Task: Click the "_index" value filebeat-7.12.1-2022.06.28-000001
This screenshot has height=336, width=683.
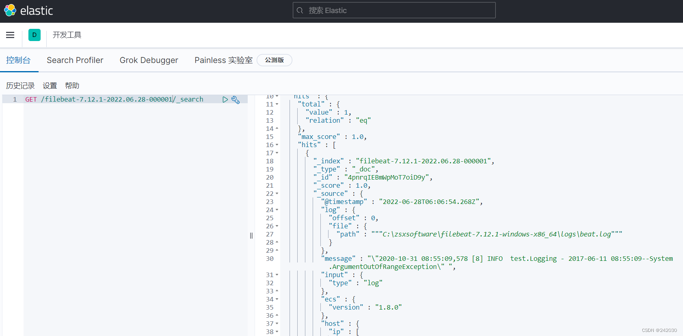Action: 424,161
